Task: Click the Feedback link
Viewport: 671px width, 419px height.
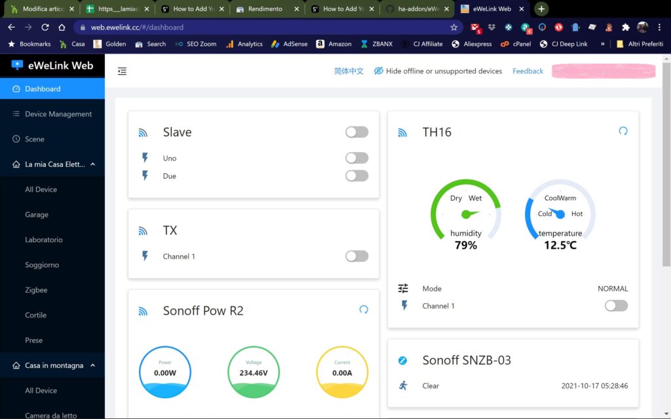Action: 527,71
